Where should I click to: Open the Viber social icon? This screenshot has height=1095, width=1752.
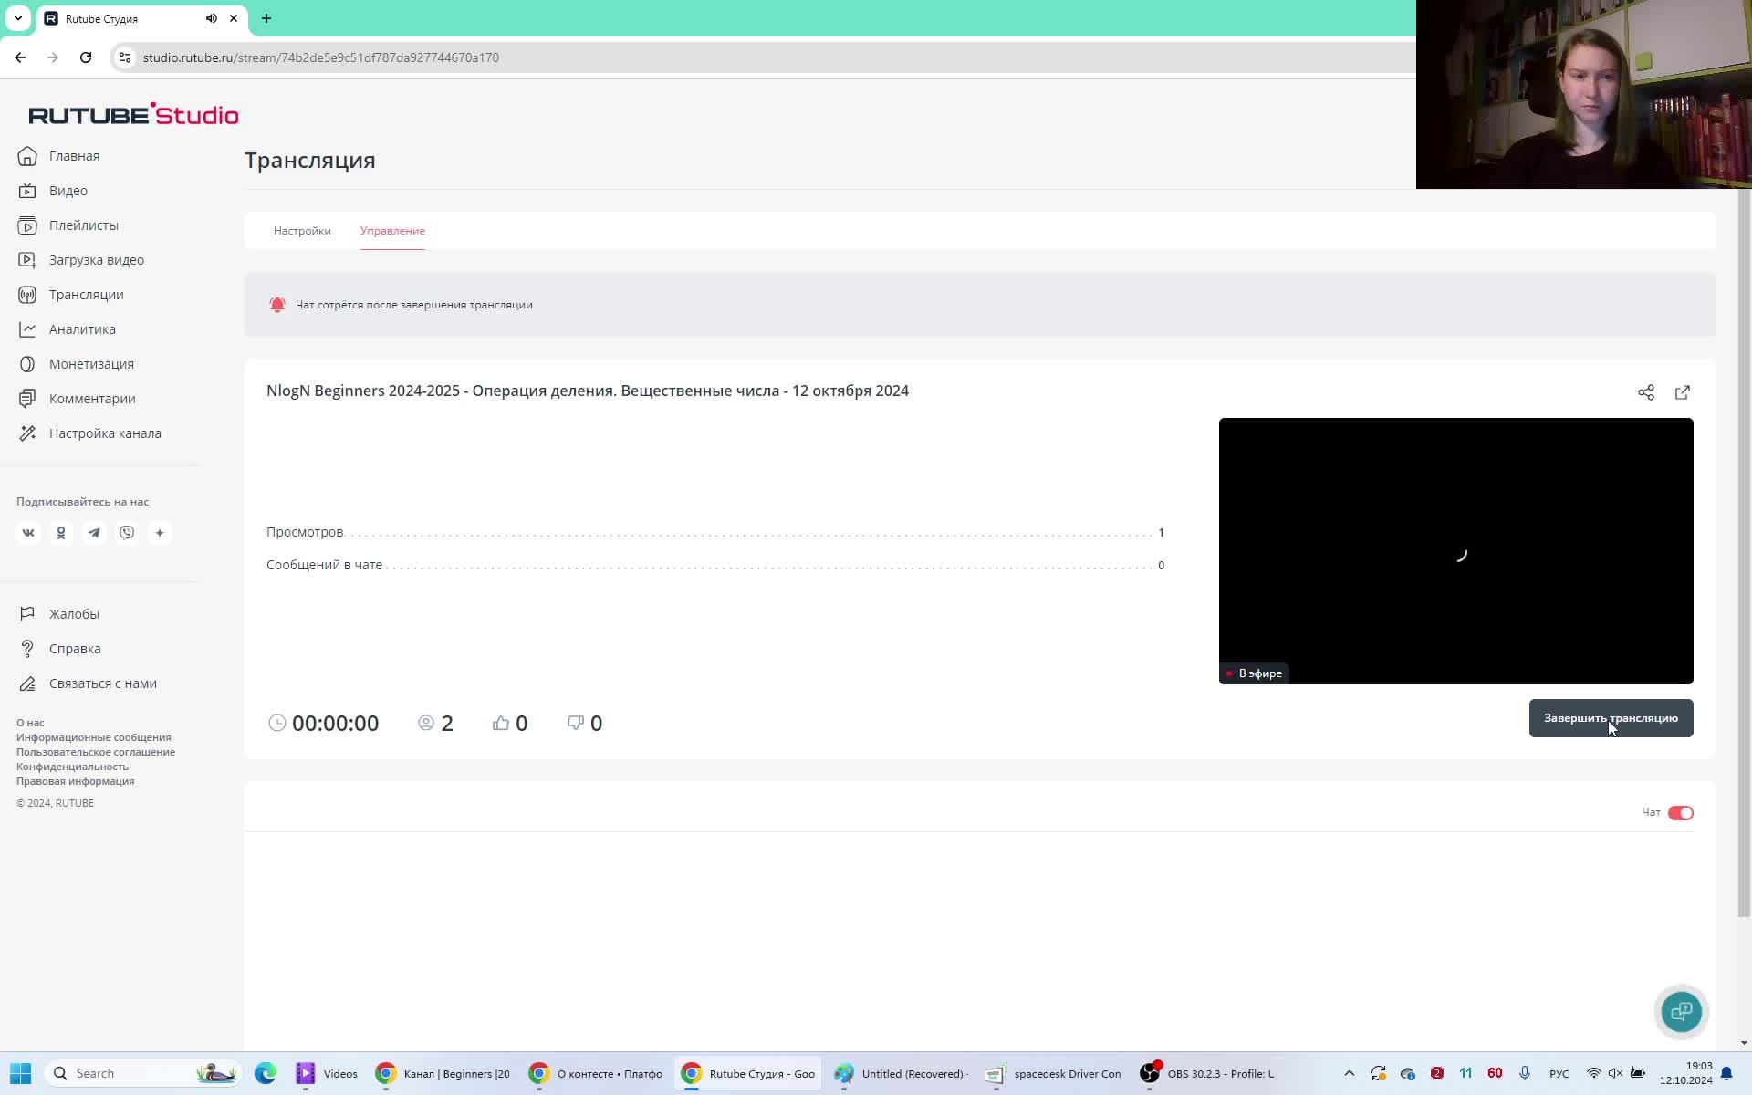tap(127, 533)
